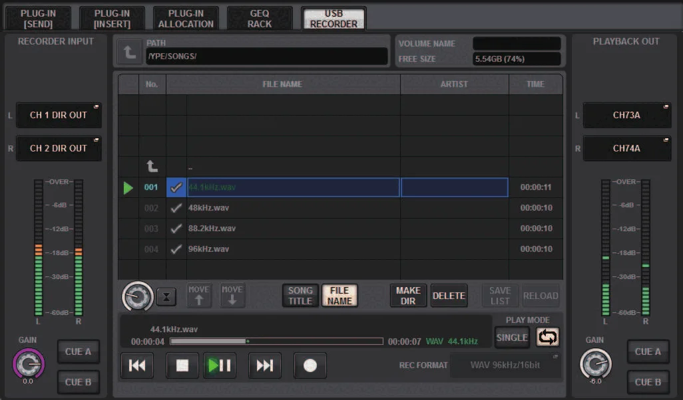This screenshot has height=400, width=683.
Task: Switch list display to FILE NAME
Action: (x=340, y=296)
